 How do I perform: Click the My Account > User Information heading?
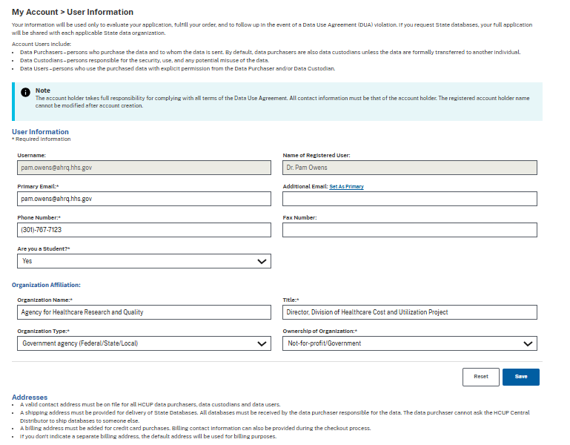(x=73, y=13)
